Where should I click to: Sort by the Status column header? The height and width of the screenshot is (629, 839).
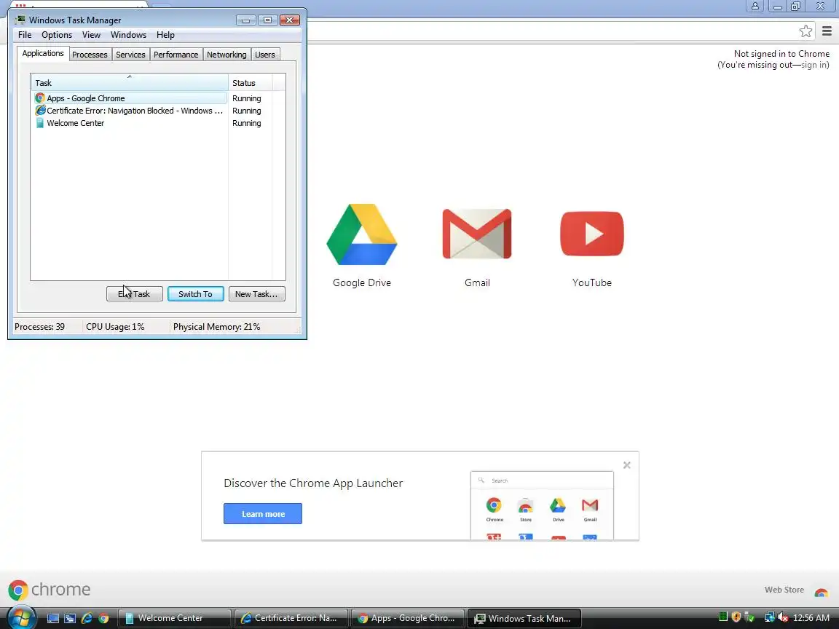pyautogui.click(x=251, y=83)
